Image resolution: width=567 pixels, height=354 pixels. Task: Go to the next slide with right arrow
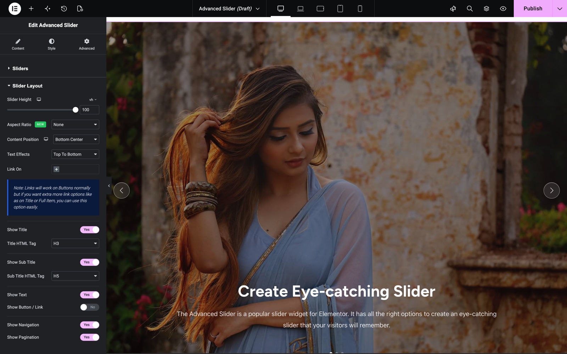[x=552, y=190]
